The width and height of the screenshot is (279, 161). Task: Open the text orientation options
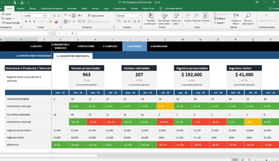coord(80,16)
